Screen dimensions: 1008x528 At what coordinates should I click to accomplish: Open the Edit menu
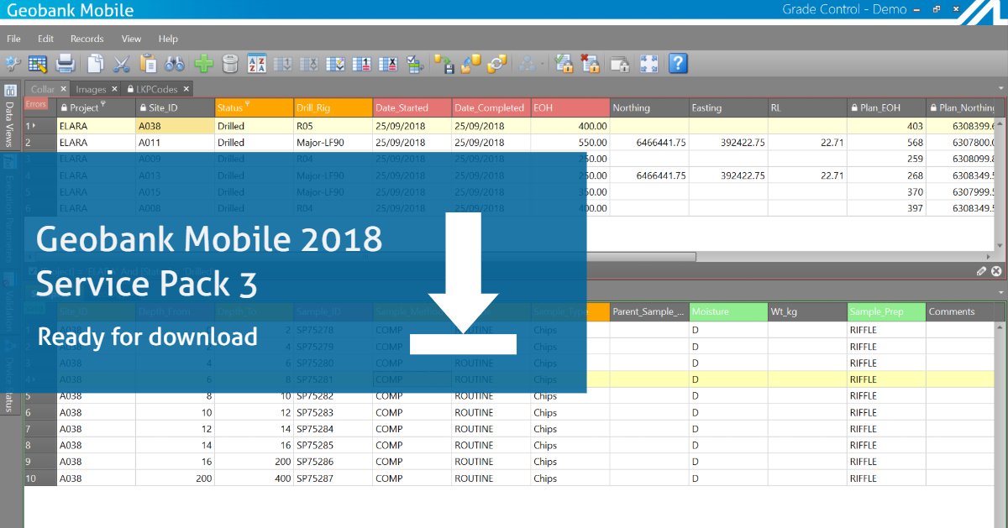coord(45,39)
